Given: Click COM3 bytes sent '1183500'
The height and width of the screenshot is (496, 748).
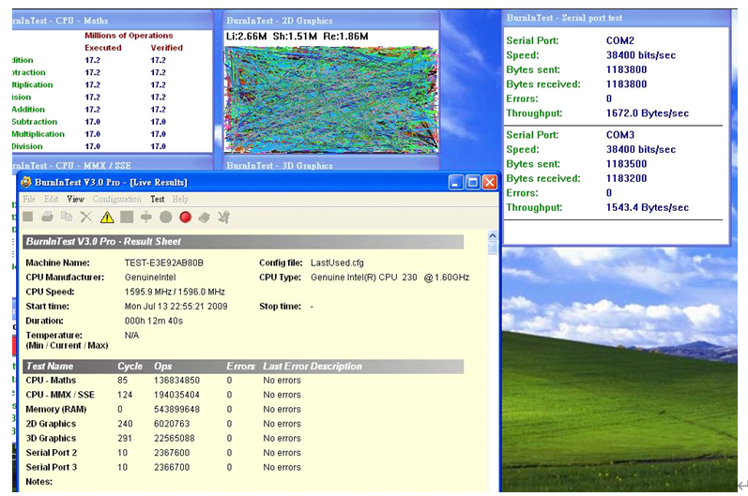Looking at the screenshot, I should click(626, 164).
